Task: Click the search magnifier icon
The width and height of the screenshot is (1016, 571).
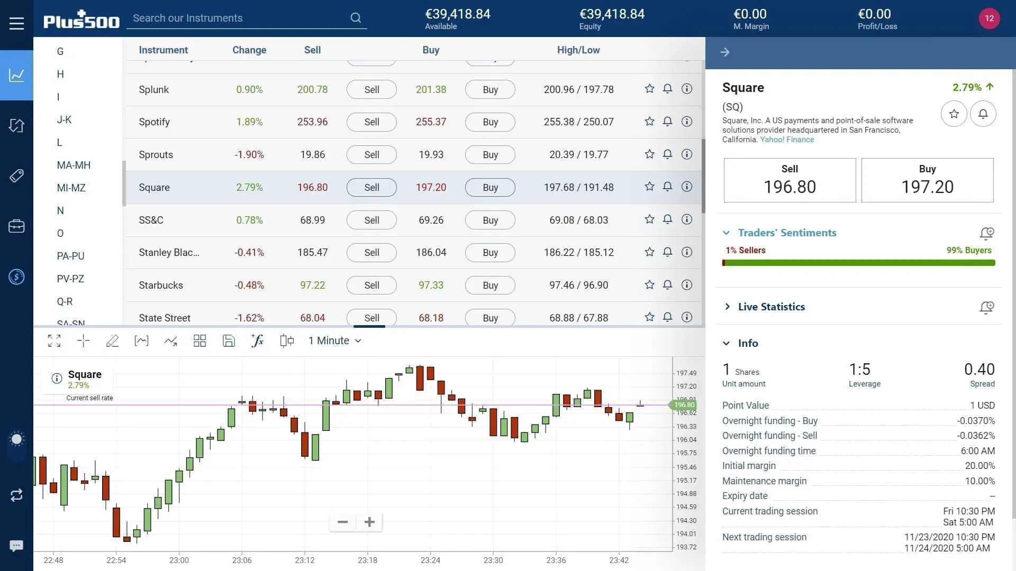Action: (356, 18)
